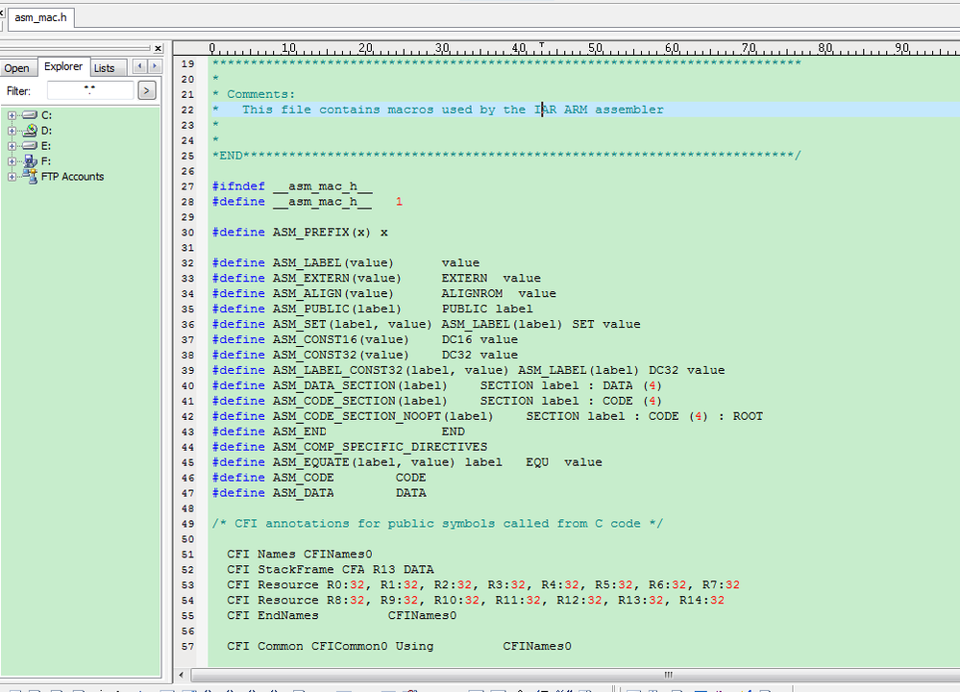The height and width of the screenshot is (692, 960).
Task: Click 'ROOT' on line 42
Action: point(748,416)
